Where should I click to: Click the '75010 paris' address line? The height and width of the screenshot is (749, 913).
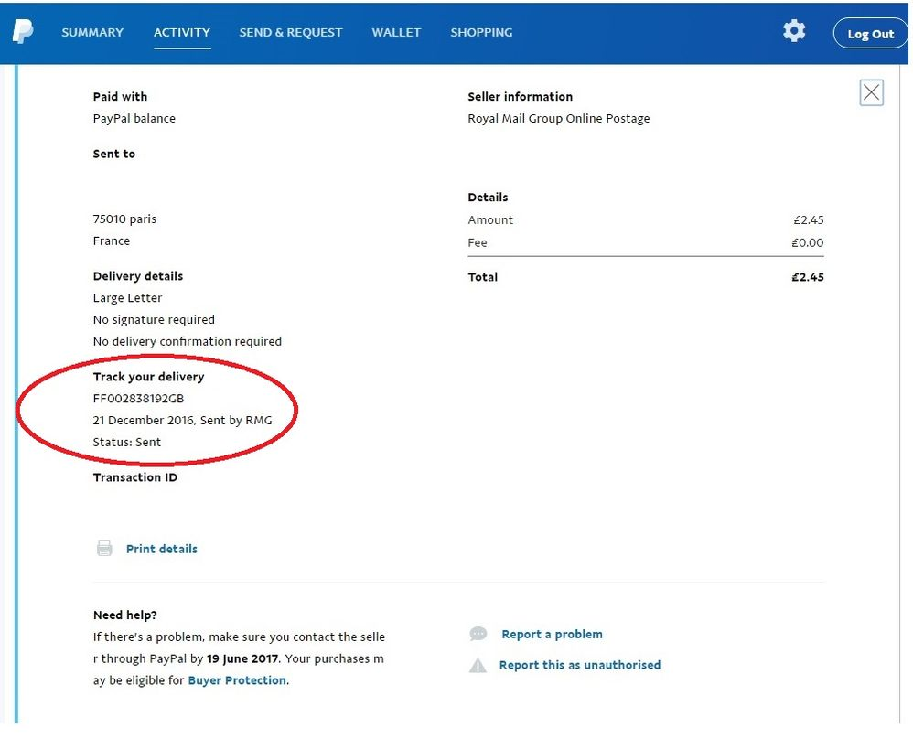(x=124, y=219)
